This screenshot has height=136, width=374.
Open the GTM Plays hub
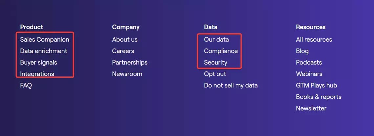[x=316, y=86]
